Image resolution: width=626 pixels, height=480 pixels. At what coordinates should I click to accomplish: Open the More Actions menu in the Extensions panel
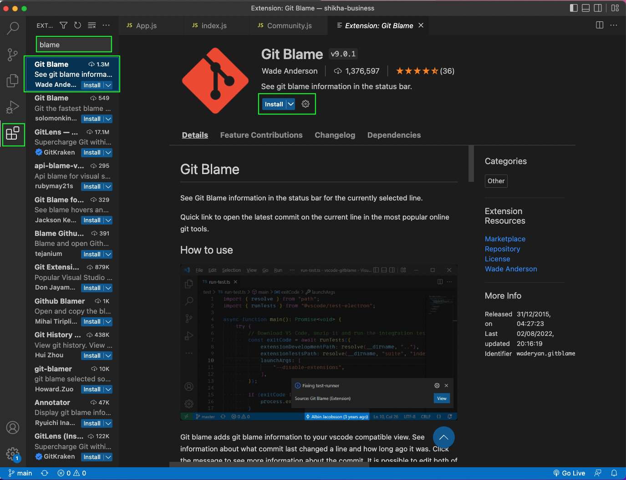(x=106, y=25)
